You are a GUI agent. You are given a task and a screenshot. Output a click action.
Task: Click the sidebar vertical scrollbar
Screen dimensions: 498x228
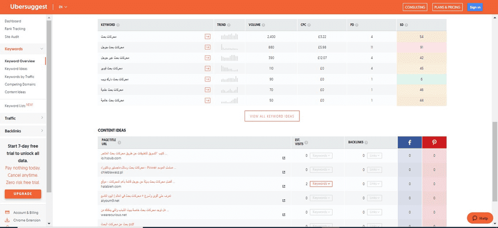[49, 106]
